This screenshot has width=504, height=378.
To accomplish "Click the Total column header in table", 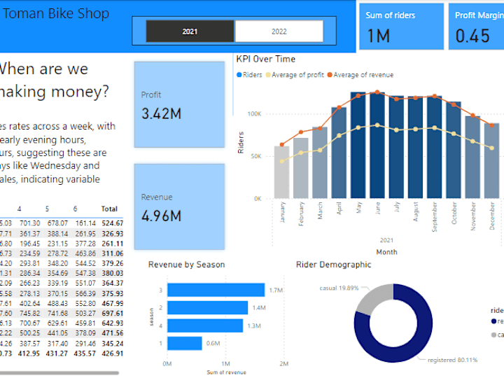I will [109, 209].
